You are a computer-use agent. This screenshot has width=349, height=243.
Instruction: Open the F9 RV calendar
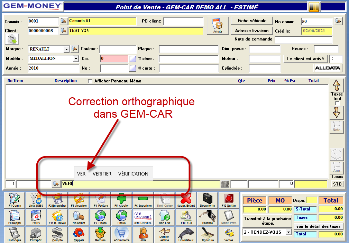(36, 217)
